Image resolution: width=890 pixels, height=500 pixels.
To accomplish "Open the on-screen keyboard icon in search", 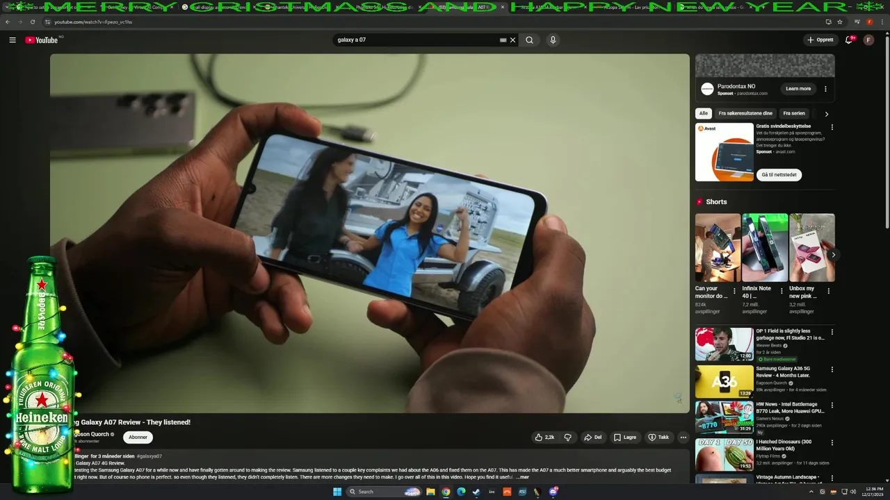I will 503,40.
